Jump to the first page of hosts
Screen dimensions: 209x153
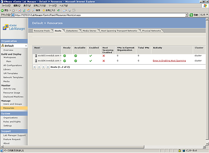click(x=34, y=67)
